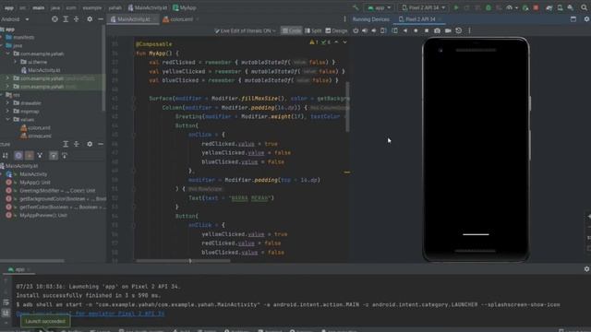Click the emulator Home circle button

coord(416,30)
